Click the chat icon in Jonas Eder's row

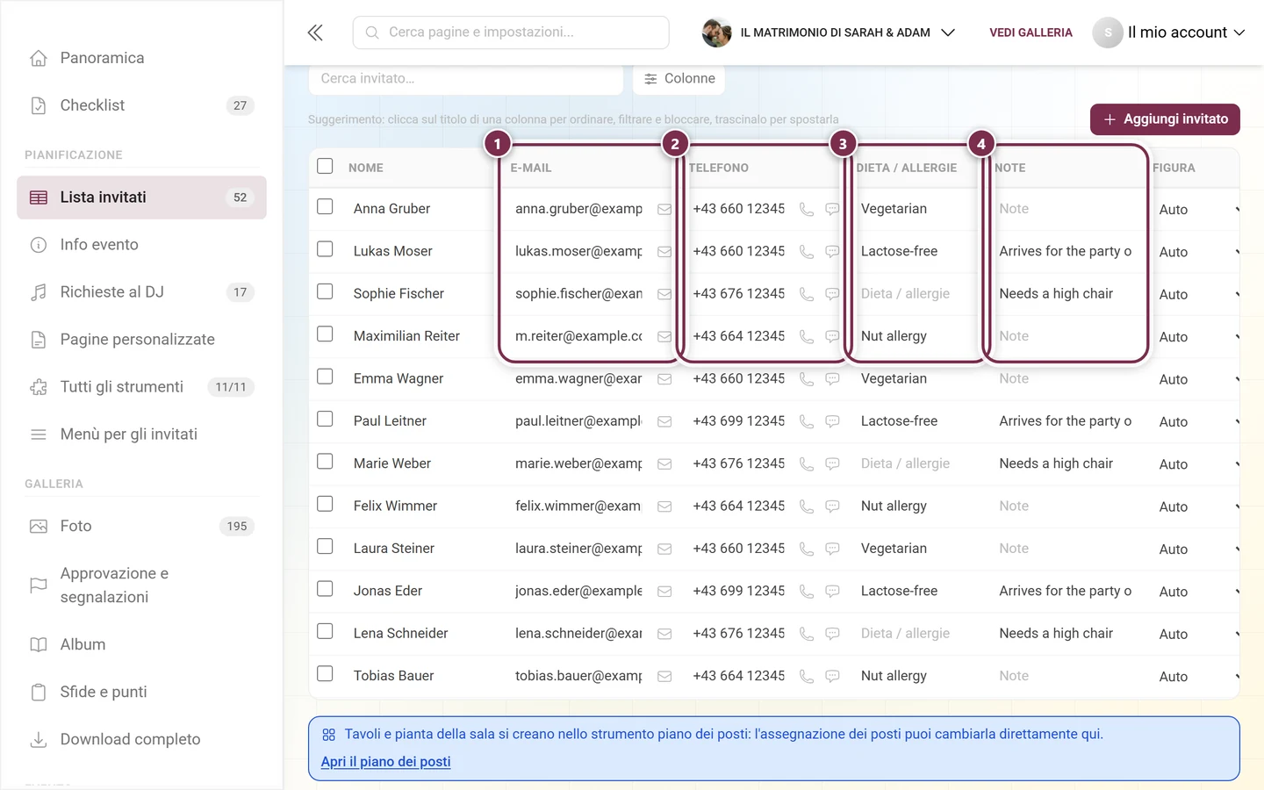[x=832, y=592]
